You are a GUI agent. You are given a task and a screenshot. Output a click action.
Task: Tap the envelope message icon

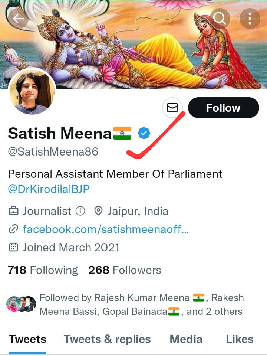pos(172,108)
